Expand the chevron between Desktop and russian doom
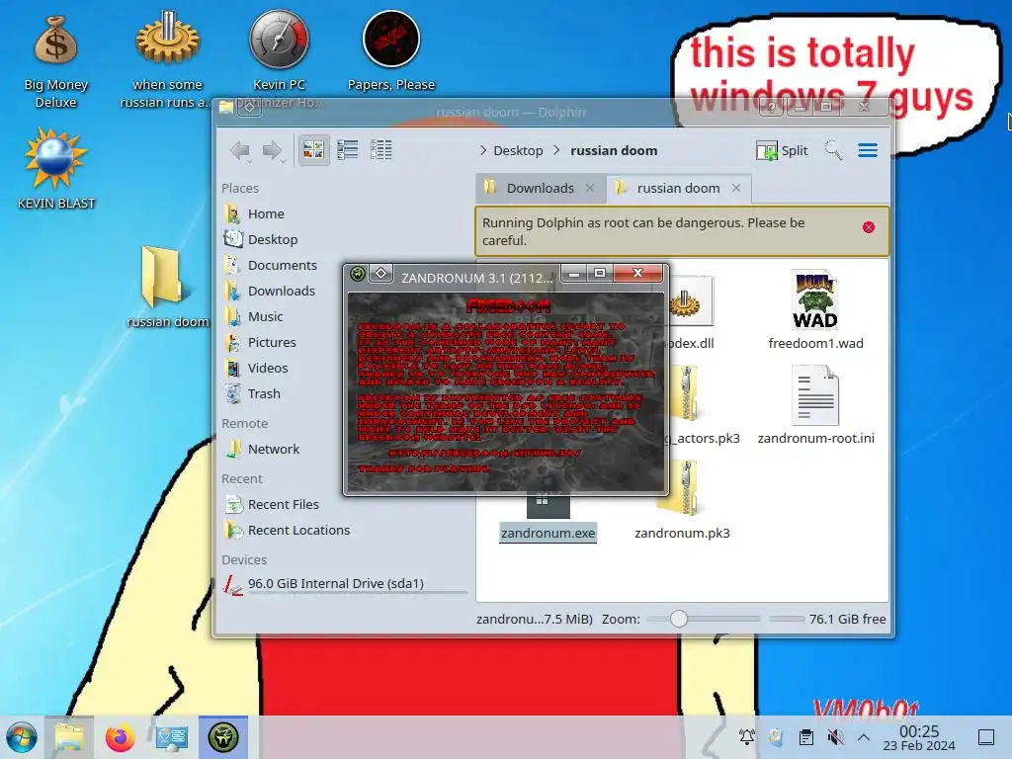 (556, 150)
